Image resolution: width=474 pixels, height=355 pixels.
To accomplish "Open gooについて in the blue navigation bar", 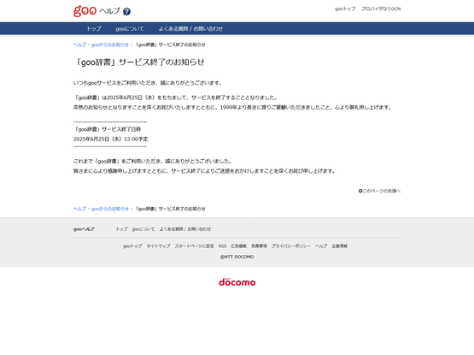I will pyautogui.click(x=129, y=29).
